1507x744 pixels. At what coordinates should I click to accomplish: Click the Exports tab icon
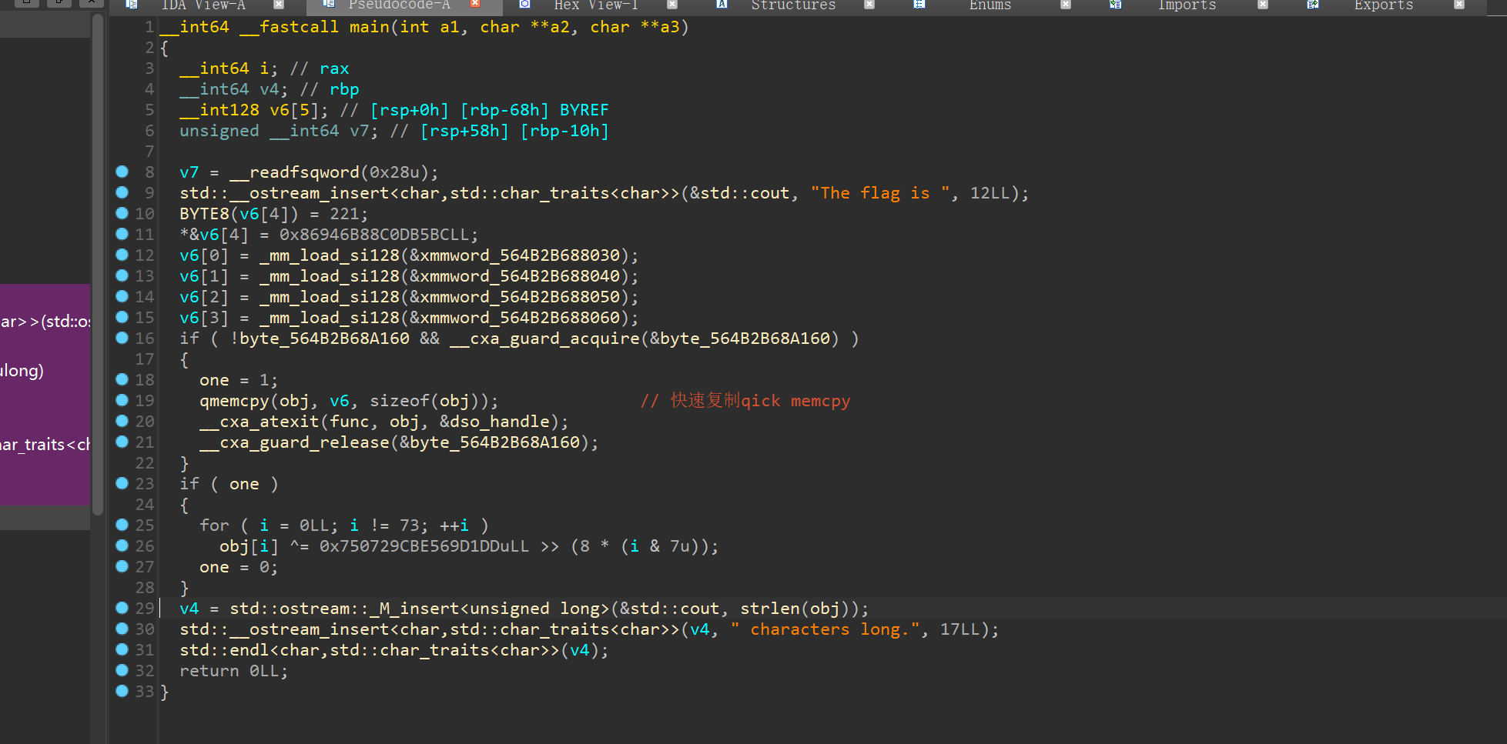pyautogui.click(x=1312, y=5)
